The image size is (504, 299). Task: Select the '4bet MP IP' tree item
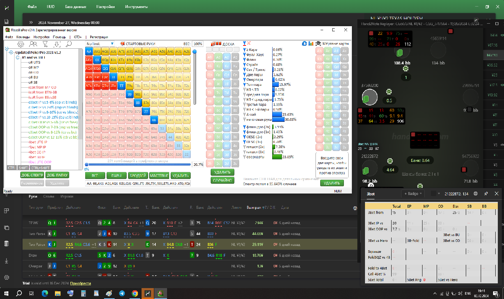[37, 147]
